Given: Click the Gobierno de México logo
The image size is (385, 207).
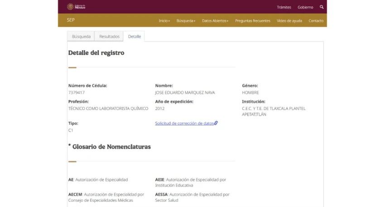Looking at the screenshot, I should point(76,7).
